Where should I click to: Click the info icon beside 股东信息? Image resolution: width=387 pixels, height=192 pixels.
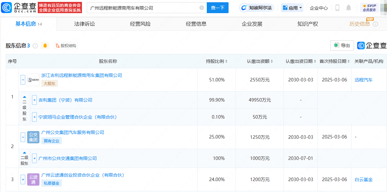tap(35, 46)
